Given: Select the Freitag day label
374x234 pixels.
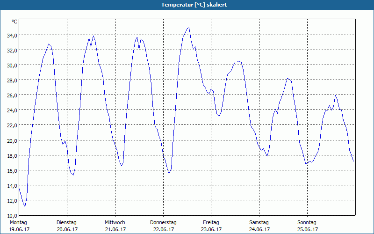Looking at the screenshot, I should [211, 223].
